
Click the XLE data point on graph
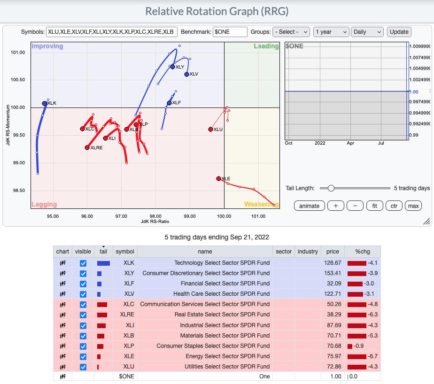coord(218,179)
